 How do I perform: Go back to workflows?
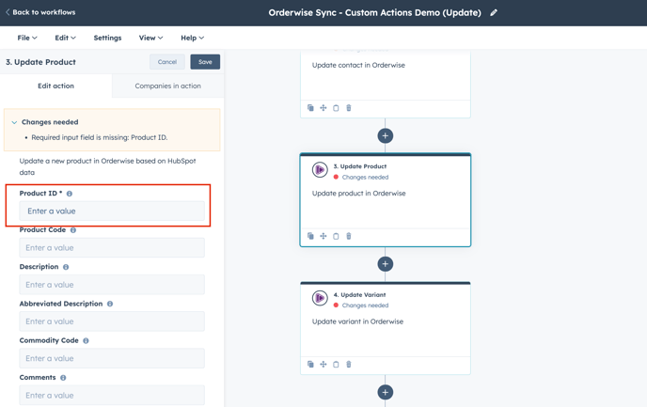(x=40, y=12)
